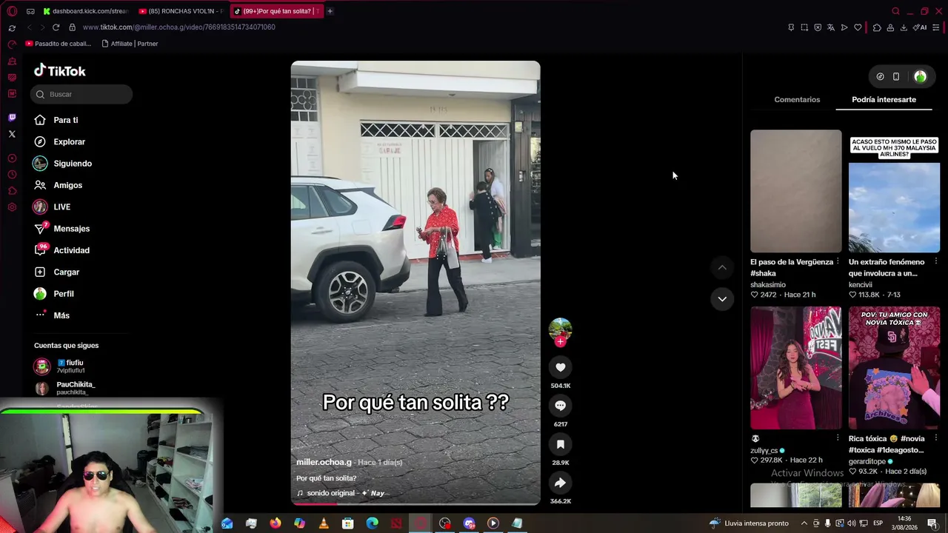
Task: Open options for Un extraño fenómeno video
Action: [x=936, y=262]
